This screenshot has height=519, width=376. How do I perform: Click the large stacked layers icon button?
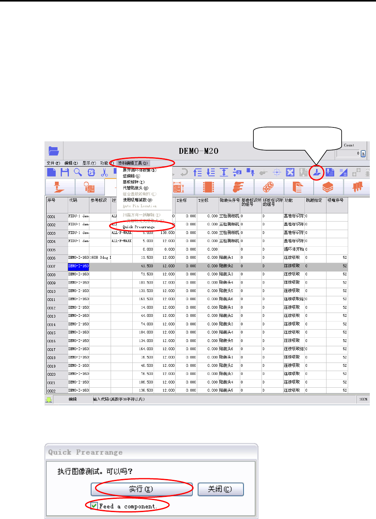click(x=328, y=187)
